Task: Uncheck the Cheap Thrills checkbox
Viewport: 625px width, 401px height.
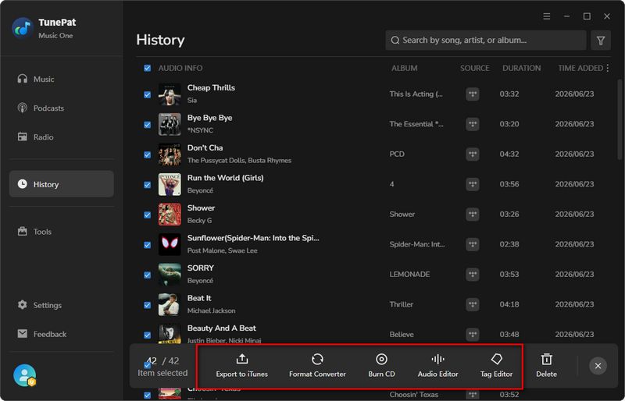Action: pyautogui.click(x=148, y=94)
